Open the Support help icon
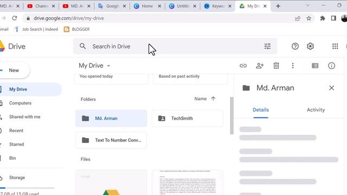 295,46
